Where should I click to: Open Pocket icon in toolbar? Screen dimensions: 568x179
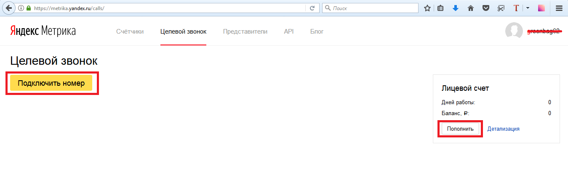[x=486, y=8]
